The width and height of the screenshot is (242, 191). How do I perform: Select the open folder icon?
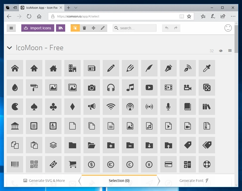tap(92, 145)
